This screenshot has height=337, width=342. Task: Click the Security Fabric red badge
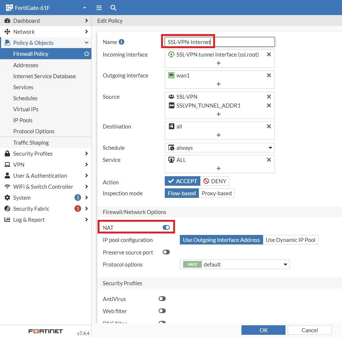[x=78, y=209]
